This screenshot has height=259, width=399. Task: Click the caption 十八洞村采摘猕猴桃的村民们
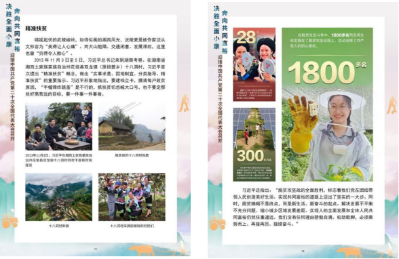coord(132,226)
